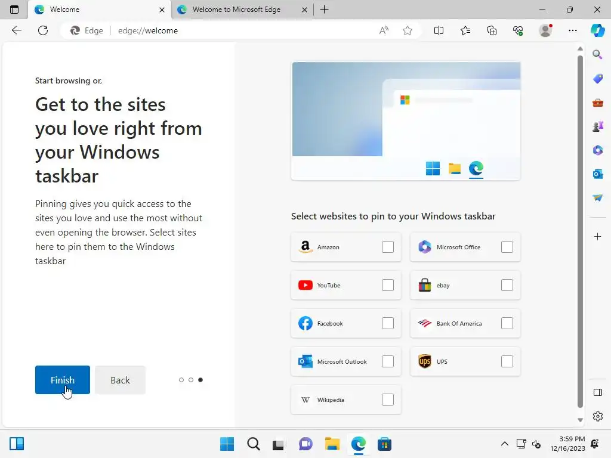Open a new tab with plus
Viewport: 611px width, 458px height.
pyautogui.click(x=324, y=10)
